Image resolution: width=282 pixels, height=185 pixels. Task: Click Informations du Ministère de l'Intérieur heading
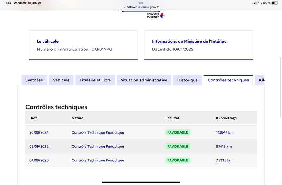190,41
